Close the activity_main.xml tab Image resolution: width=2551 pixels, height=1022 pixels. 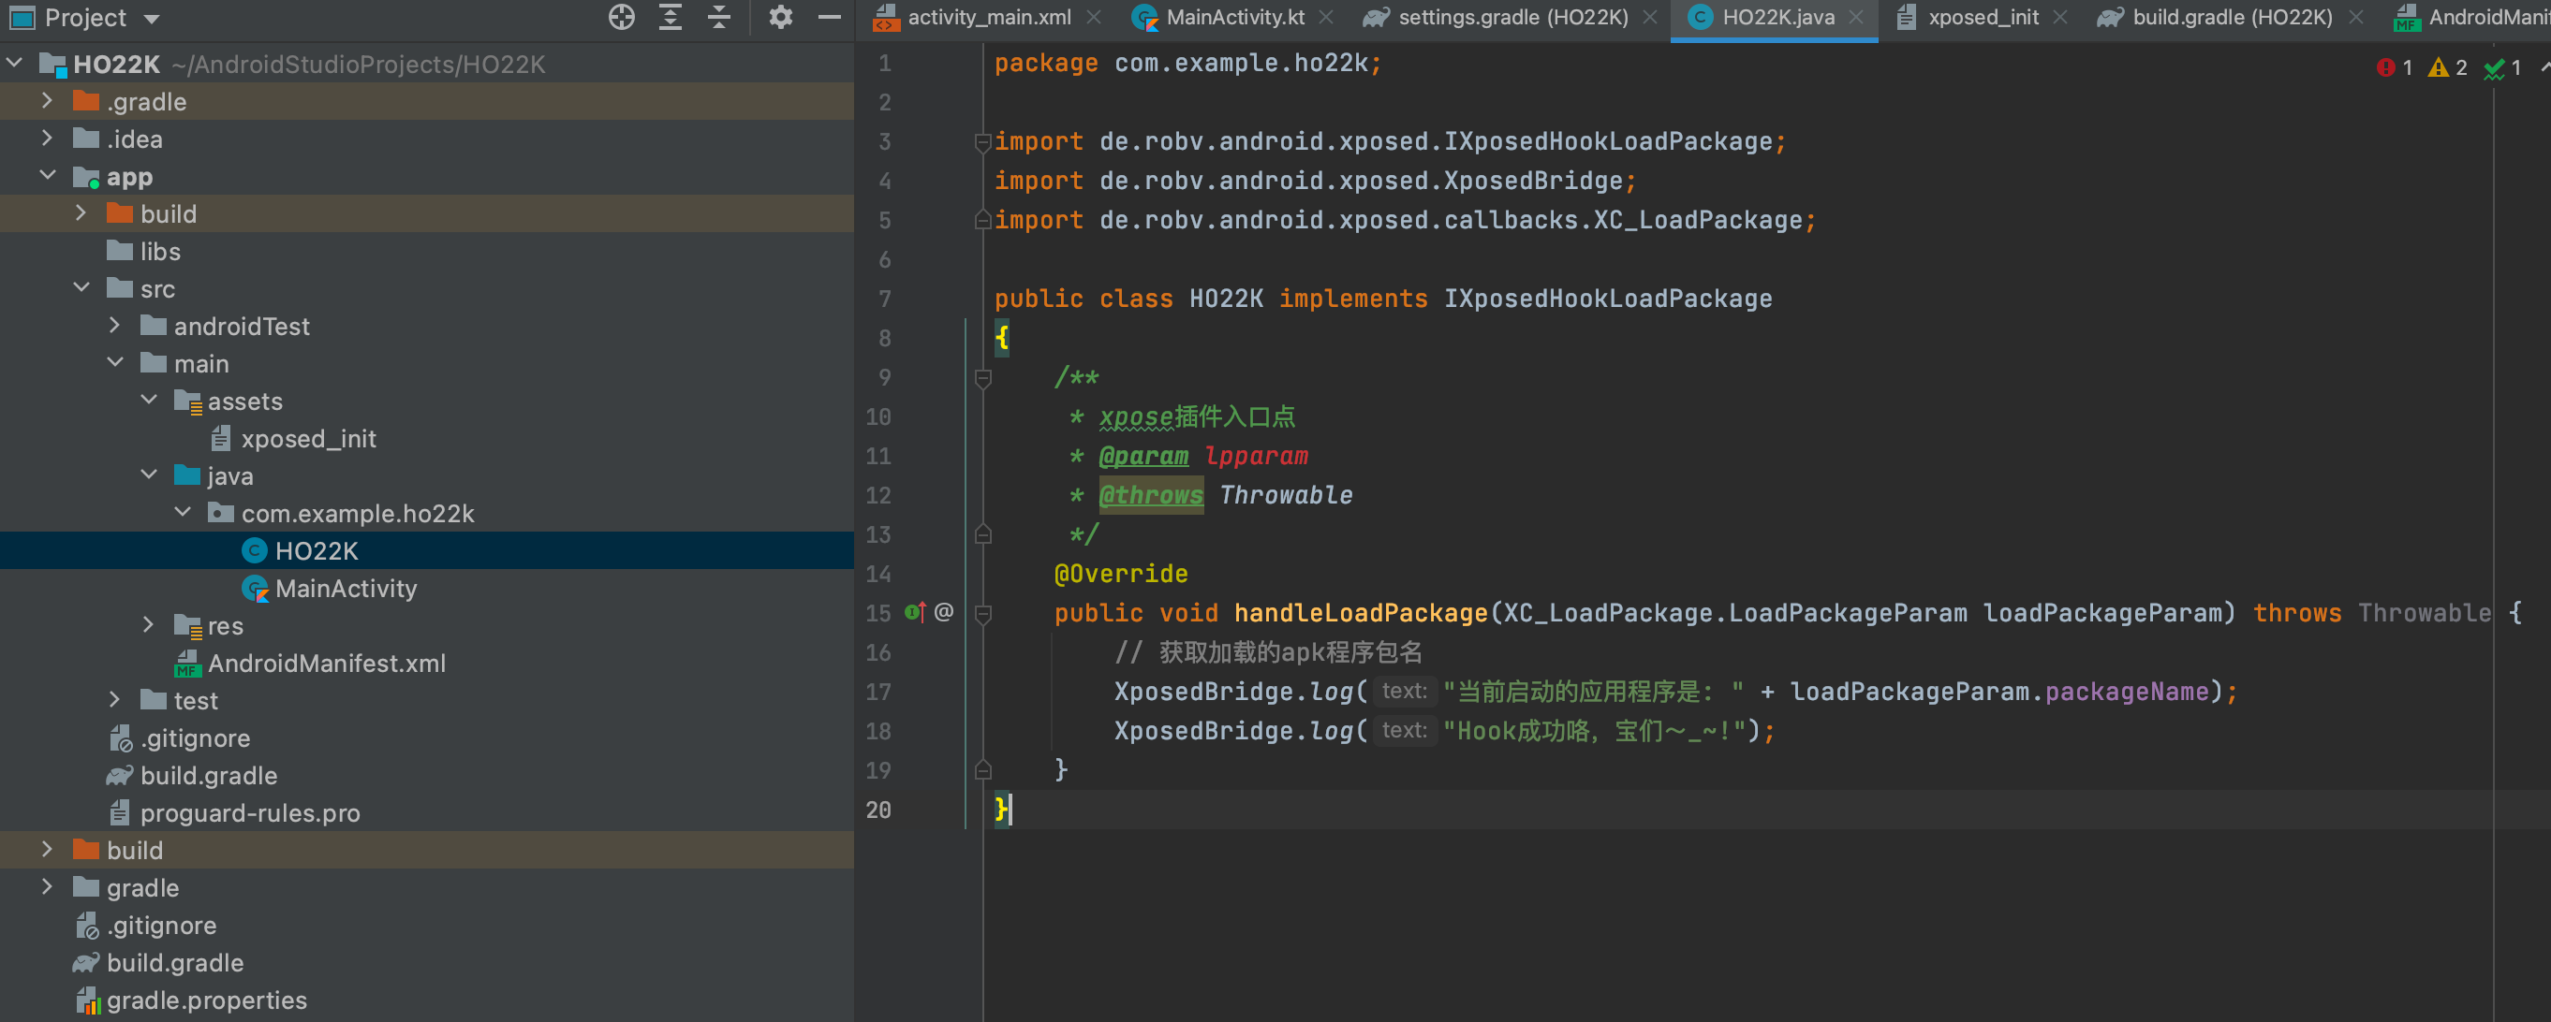(x=1093, y=17)
